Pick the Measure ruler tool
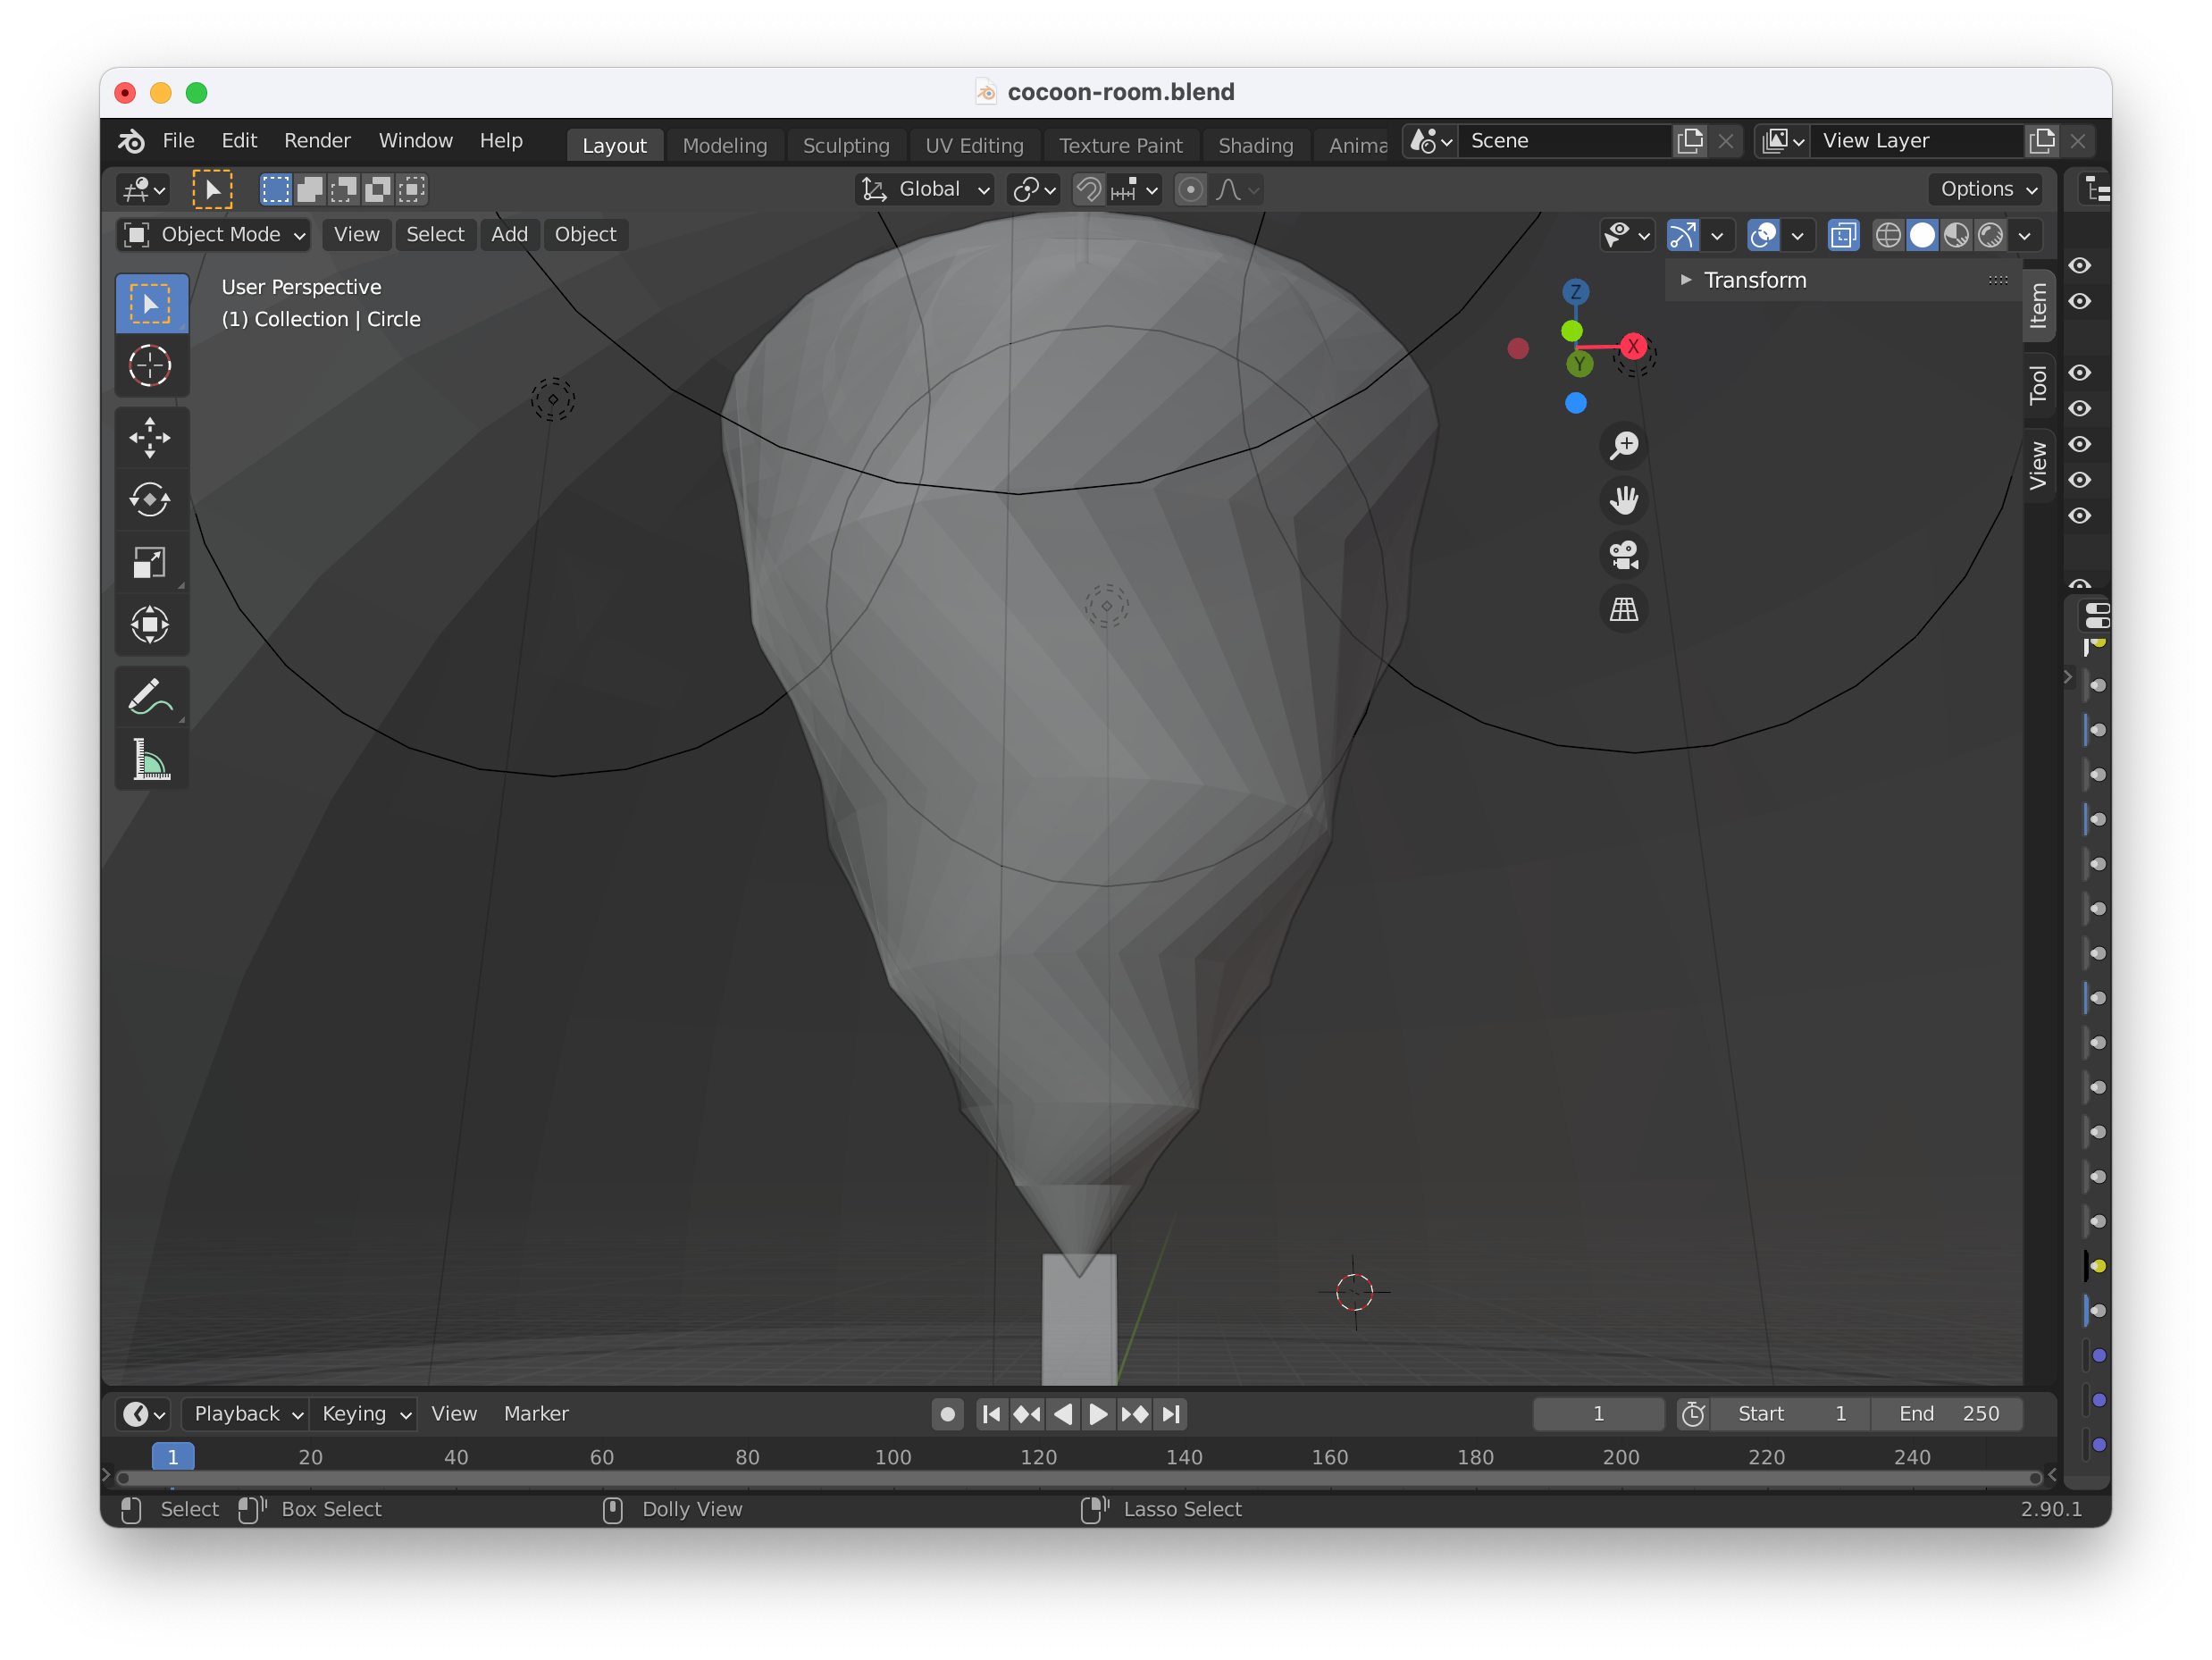The image size is (2212, 1660). point(150,759)
